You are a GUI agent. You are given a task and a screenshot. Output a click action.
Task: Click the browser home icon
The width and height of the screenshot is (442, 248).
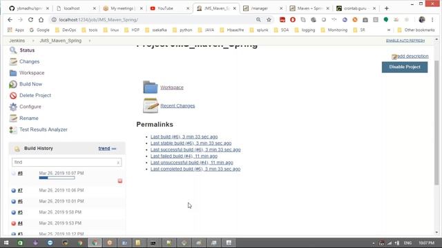tap(41, 20)
